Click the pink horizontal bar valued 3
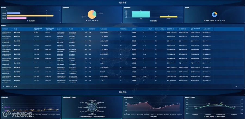 [x=16, y=18]
